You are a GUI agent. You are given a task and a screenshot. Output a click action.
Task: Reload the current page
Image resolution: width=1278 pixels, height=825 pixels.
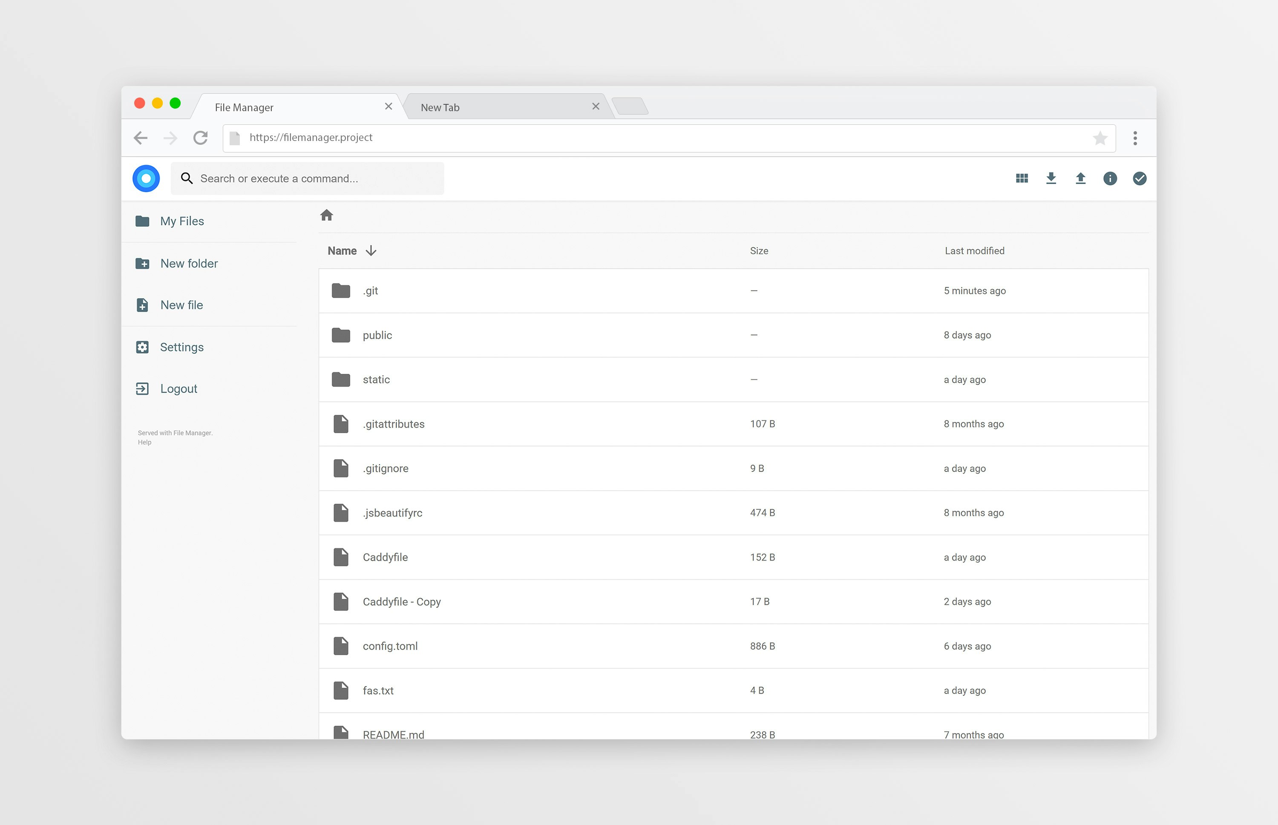pyautogui.click(x=200, y=138)
